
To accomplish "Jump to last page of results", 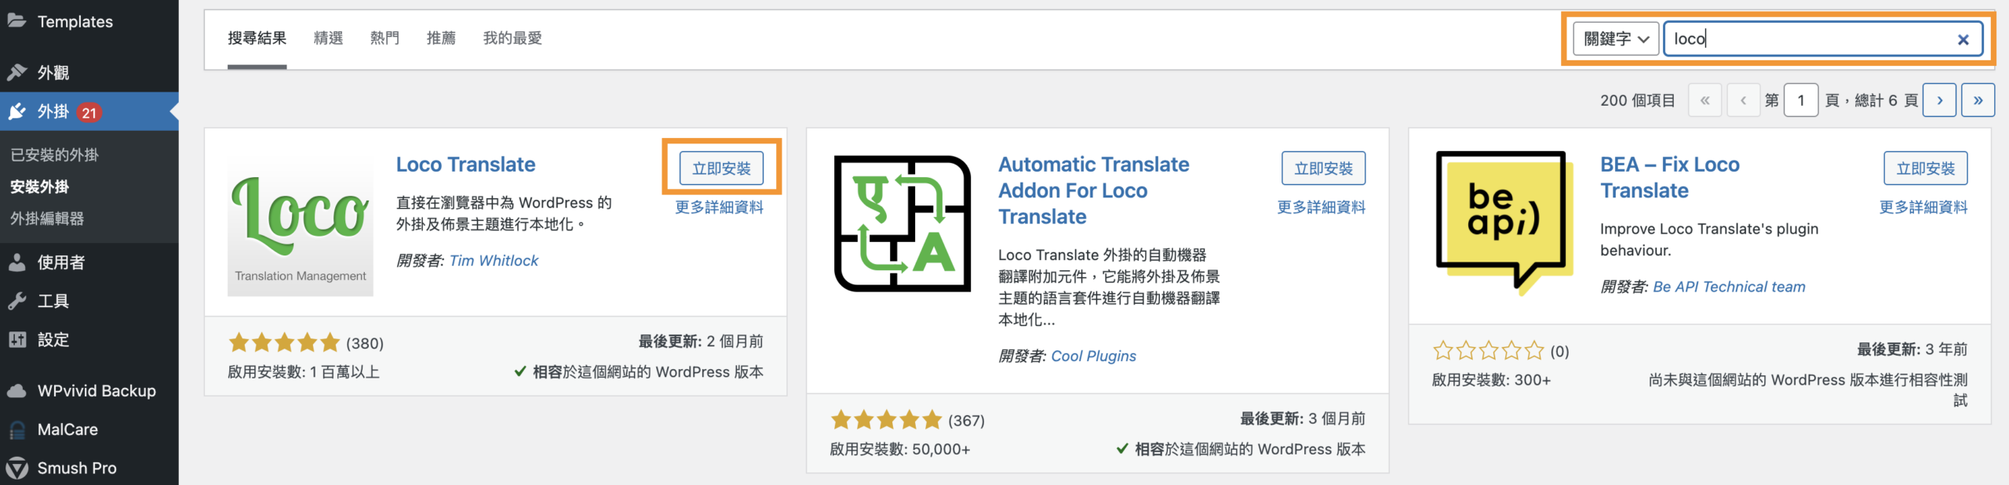I will pos(1978,100).
